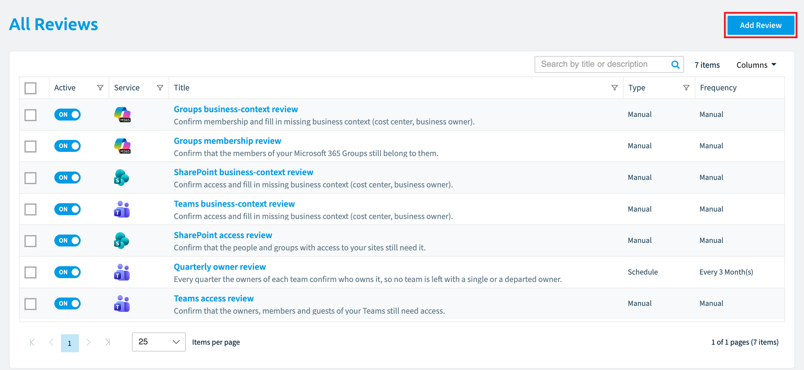Click the Active column header label
The height and width of the screenshot is (370, 804).
coord(65,88)
